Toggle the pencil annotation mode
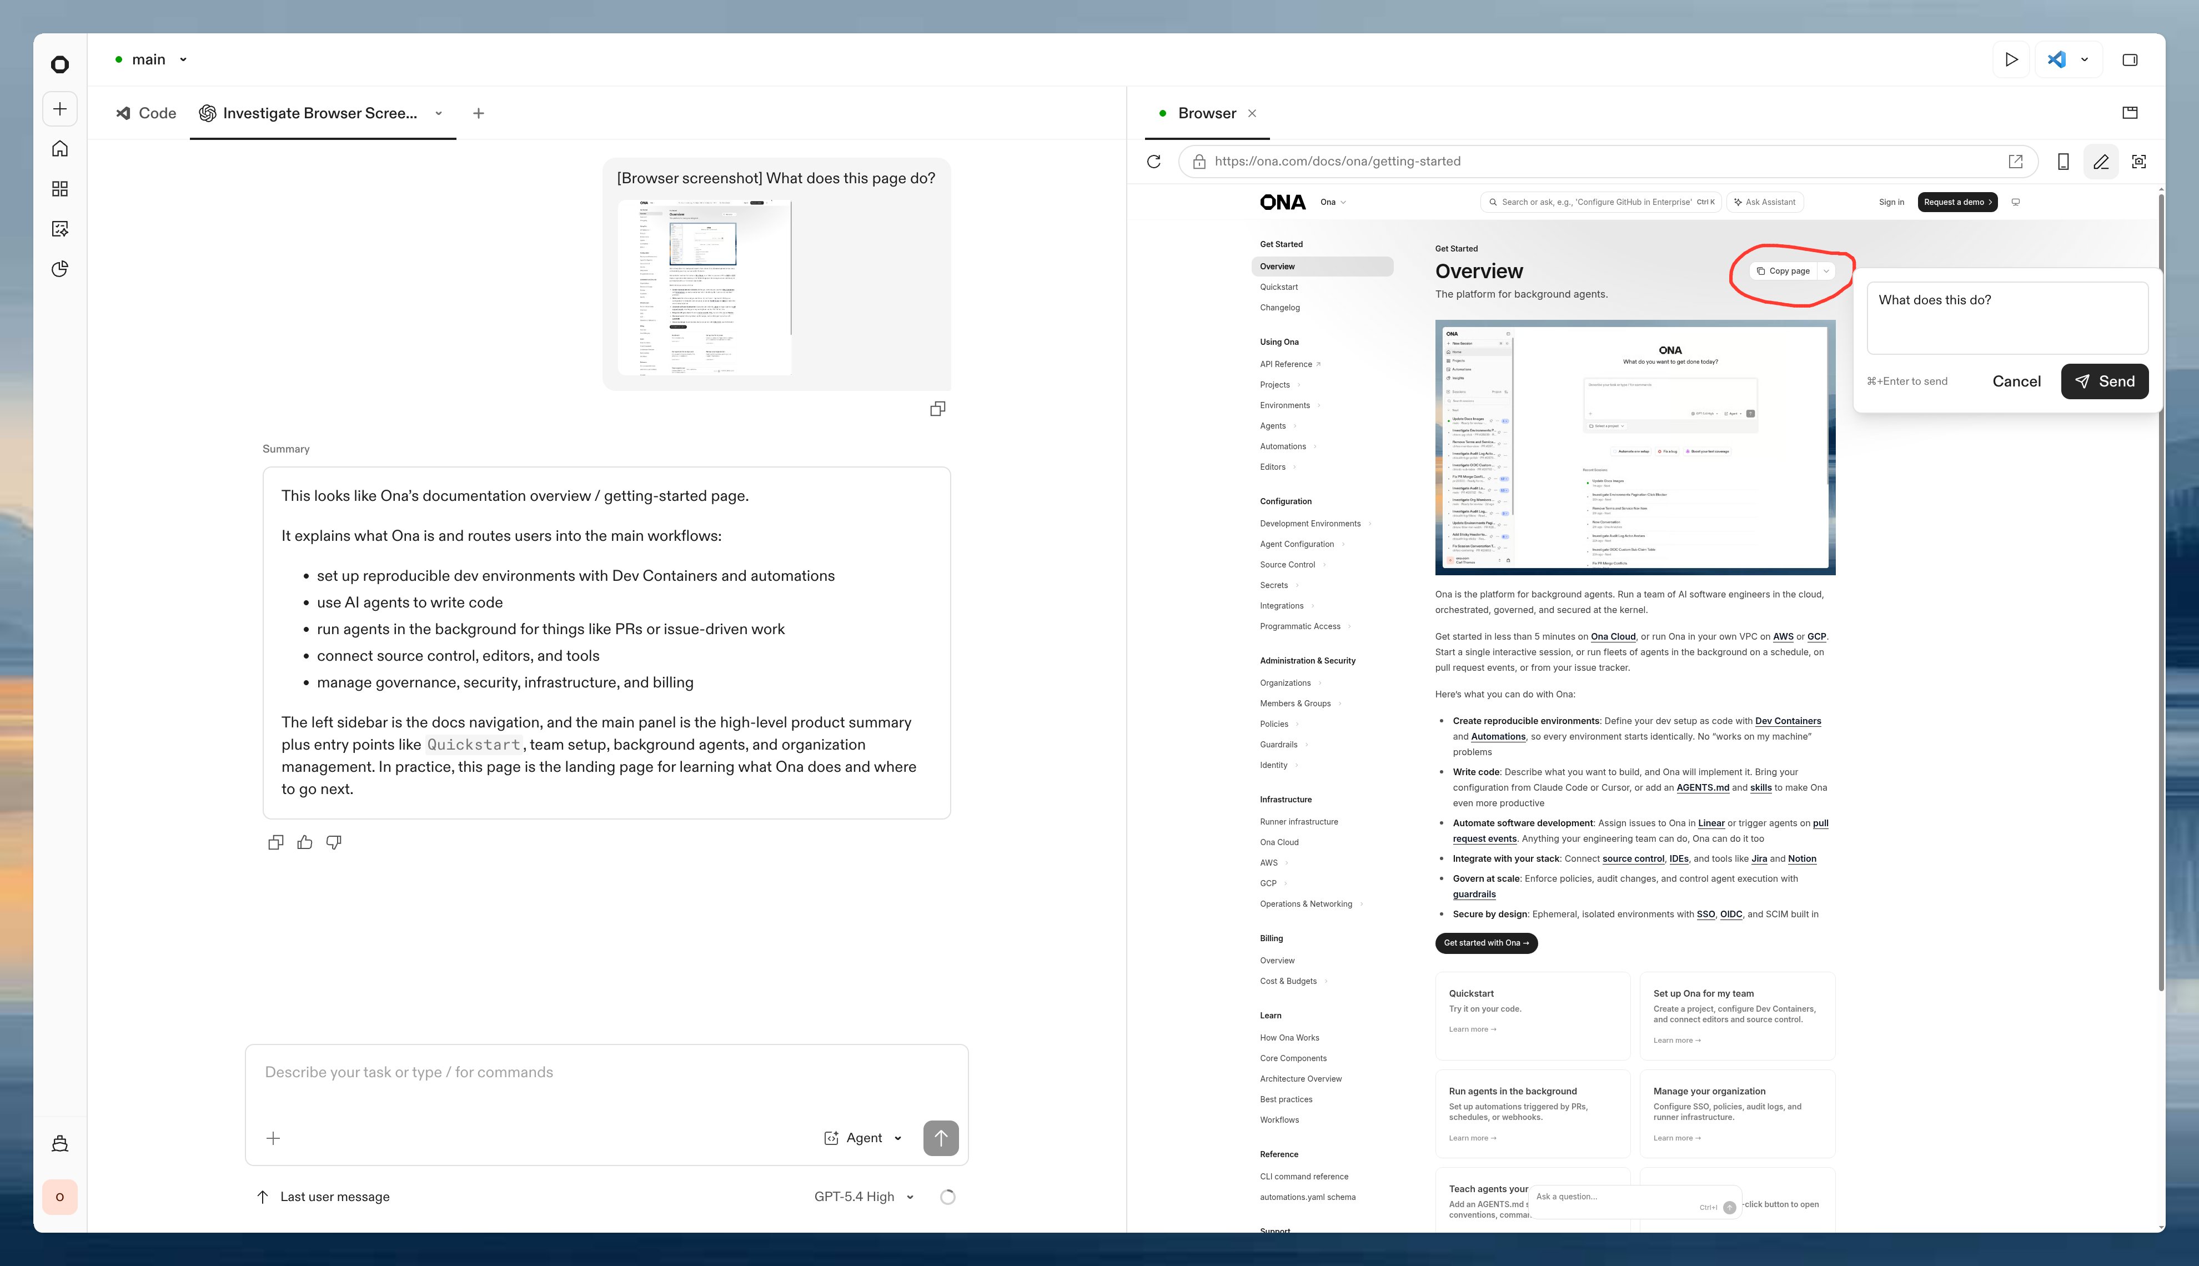Viewport: 2199px width, 1266px height. (x=2101, y=161)
